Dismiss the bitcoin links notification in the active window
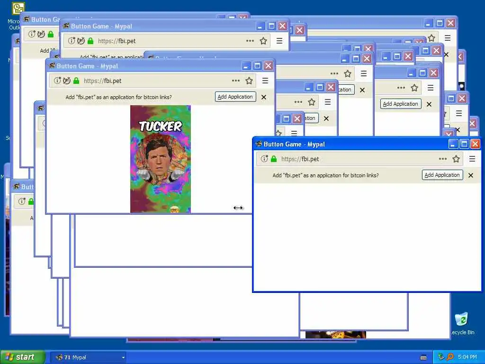The image size is (485, 364). [x=471, y=175]
